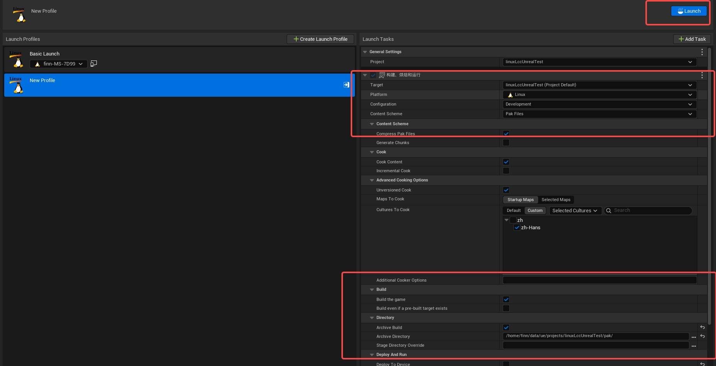Screen dimensions: 716x366
Task: Toggle the 构建、烘焙和运行 task checkbox
Action: [373, 75]
